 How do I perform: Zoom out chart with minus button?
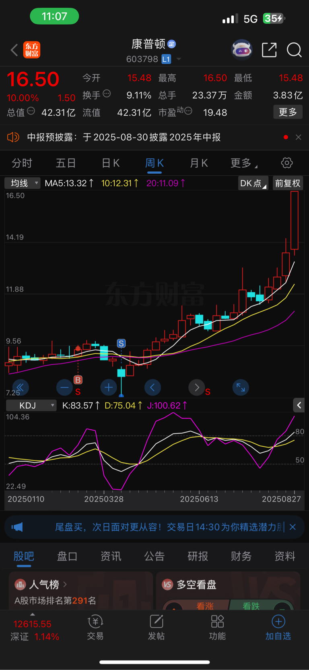click(64, 388)
